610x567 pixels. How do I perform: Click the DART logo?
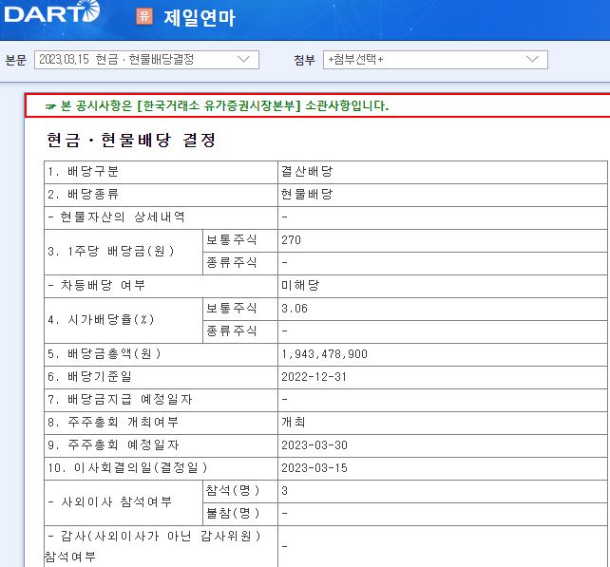point(51,11)
